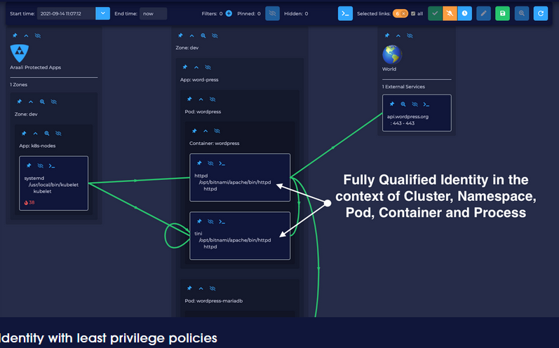Hide the httpd process node
This screenshot has width=559, height=348.
click(x=211, y=163)
